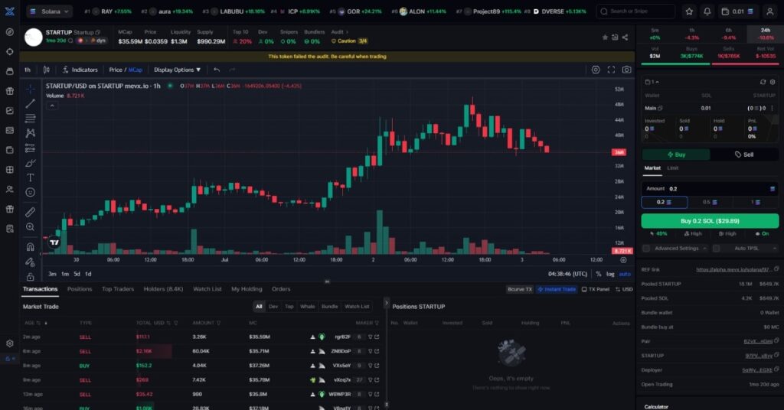The width and height of the screenshot is (784, 410).
Task: Open the 1h chart interval selector
Action: pos(28,70)
